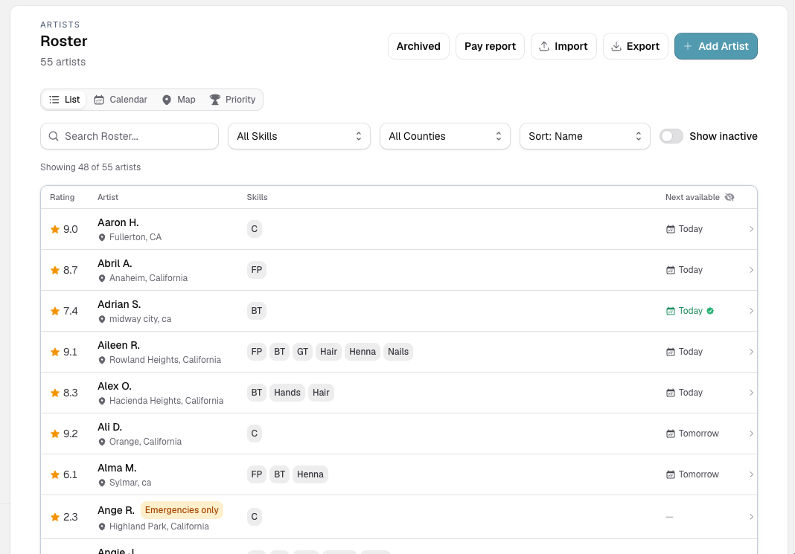Click the location pin next to Fullerton, CA

(102, 237)
